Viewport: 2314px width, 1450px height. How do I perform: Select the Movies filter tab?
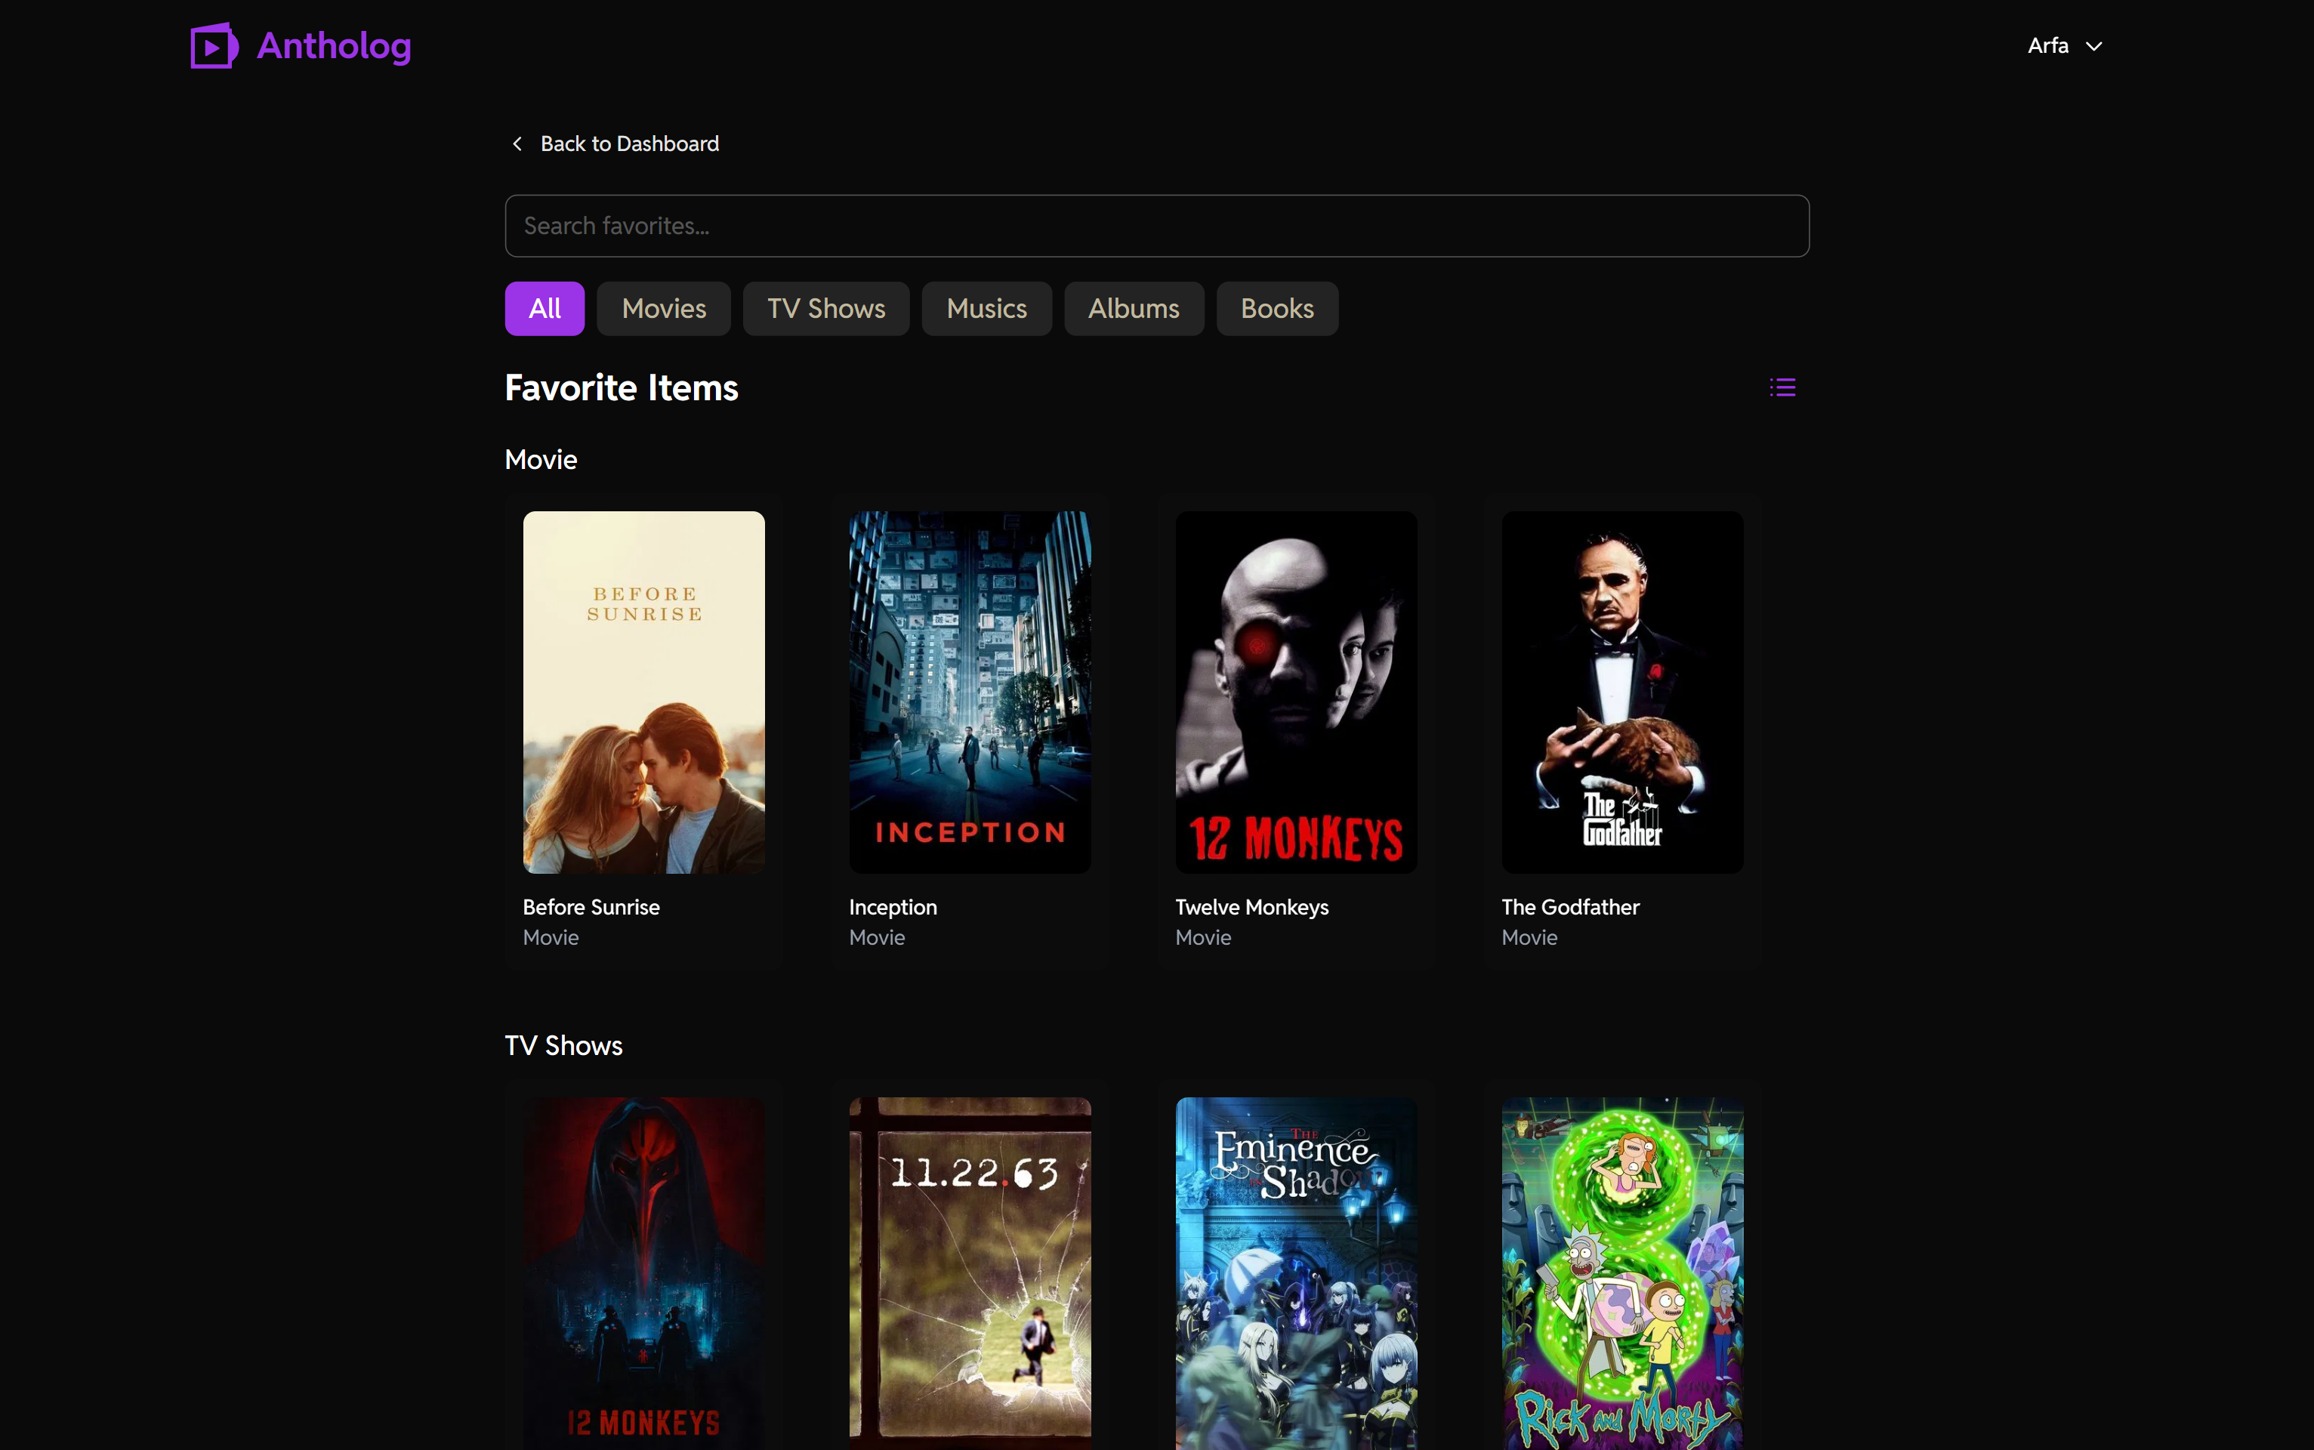[x=664, y=309]
